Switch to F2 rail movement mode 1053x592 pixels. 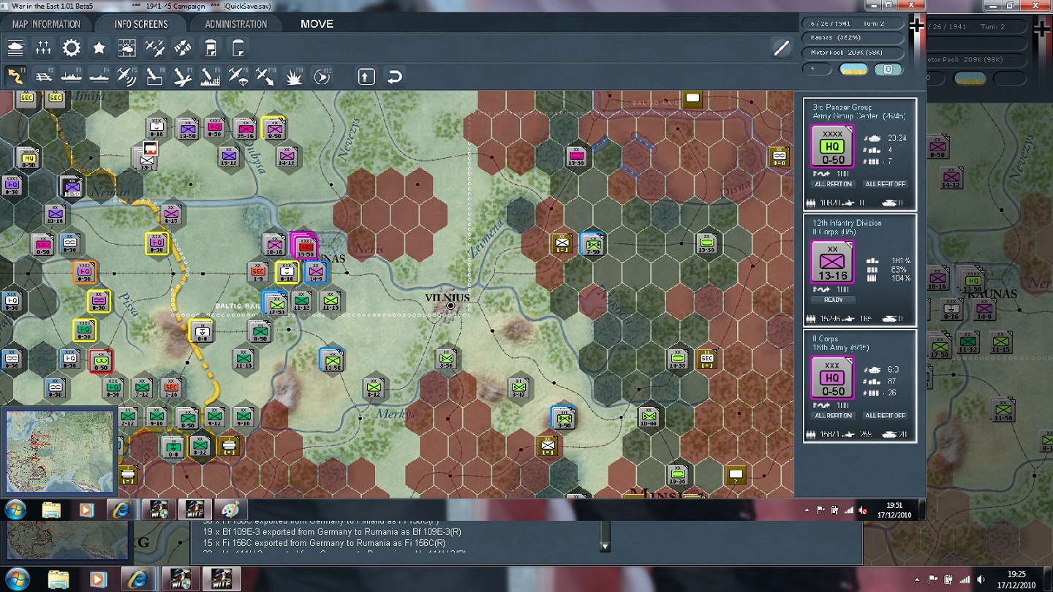(43, 76)
